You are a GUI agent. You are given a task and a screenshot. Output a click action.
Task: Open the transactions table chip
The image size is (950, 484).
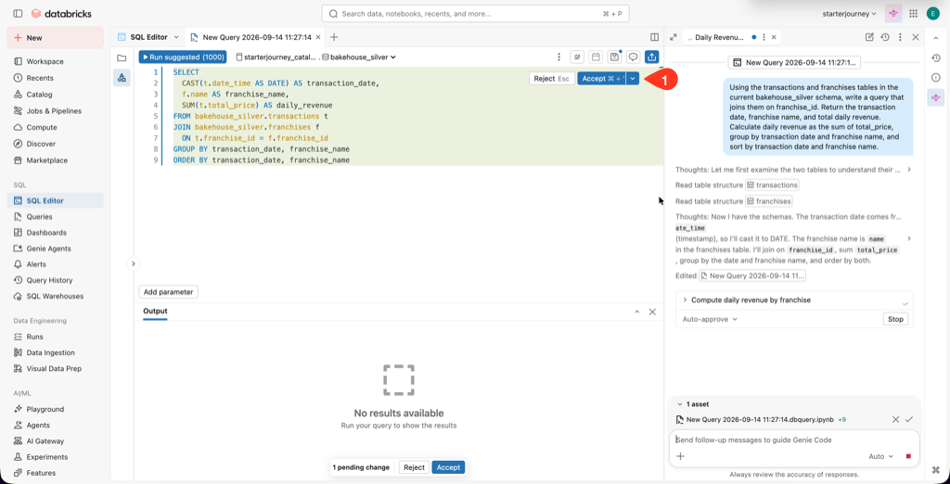click(773, 185)
